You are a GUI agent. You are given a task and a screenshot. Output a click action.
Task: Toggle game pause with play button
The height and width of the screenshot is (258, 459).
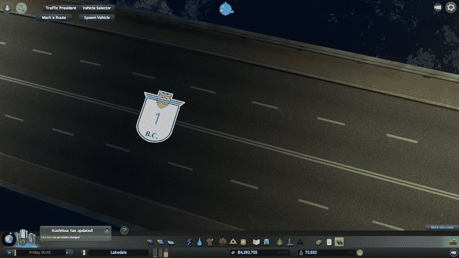point(10,252)
